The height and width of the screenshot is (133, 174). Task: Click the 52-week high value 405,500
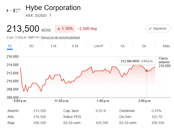pyautogui.click(x=102, y=123)
